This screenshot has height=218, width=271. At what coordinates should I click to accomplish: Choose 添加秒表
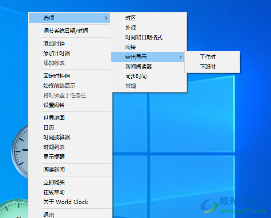tap(70, 63)
